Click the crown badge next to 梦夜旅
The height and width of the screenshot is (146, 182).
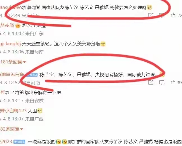click(18, 26)
